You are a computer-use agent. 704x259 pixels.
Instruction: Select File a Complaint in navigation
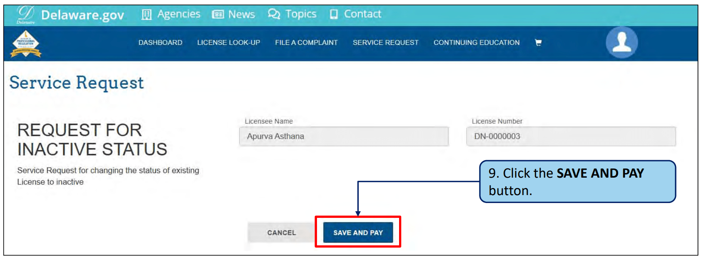pyautogui.click(x=306, y=42)
